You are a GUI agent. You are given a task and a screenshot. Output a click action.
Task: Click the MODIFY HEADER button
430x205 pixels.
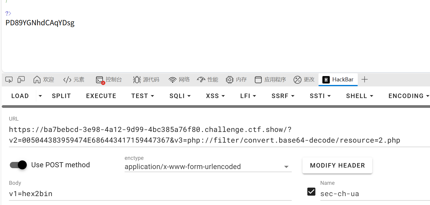(x=337, y=165)
